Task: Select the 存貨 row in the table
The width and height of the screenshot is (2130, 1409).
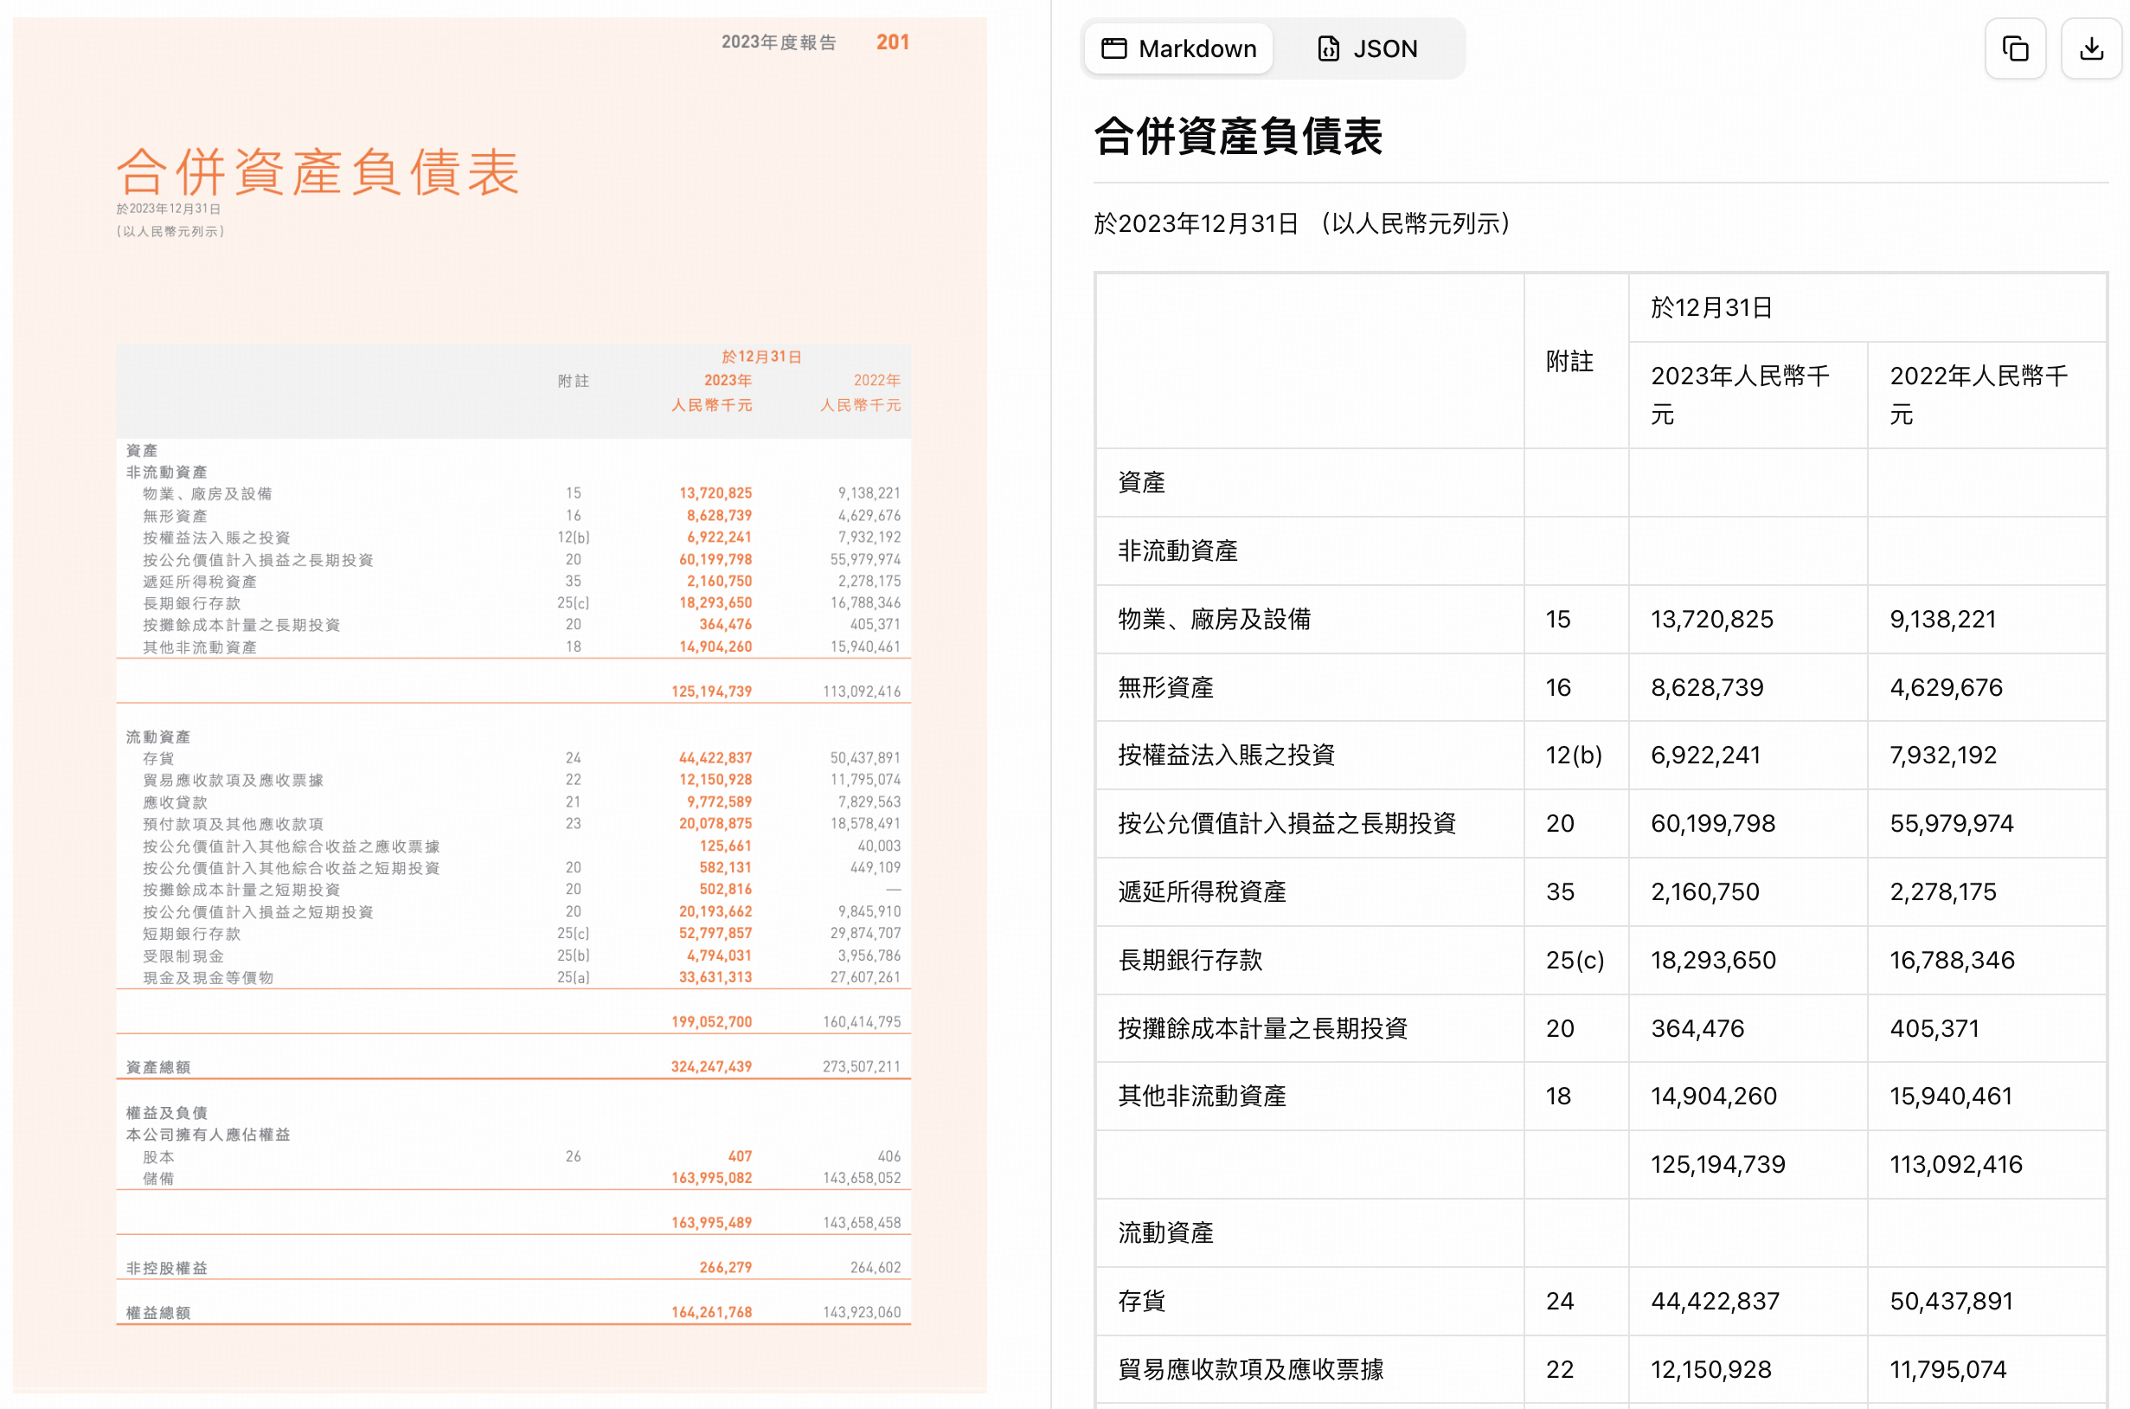Action: pyautogui.click(x=1140, y=1301)
